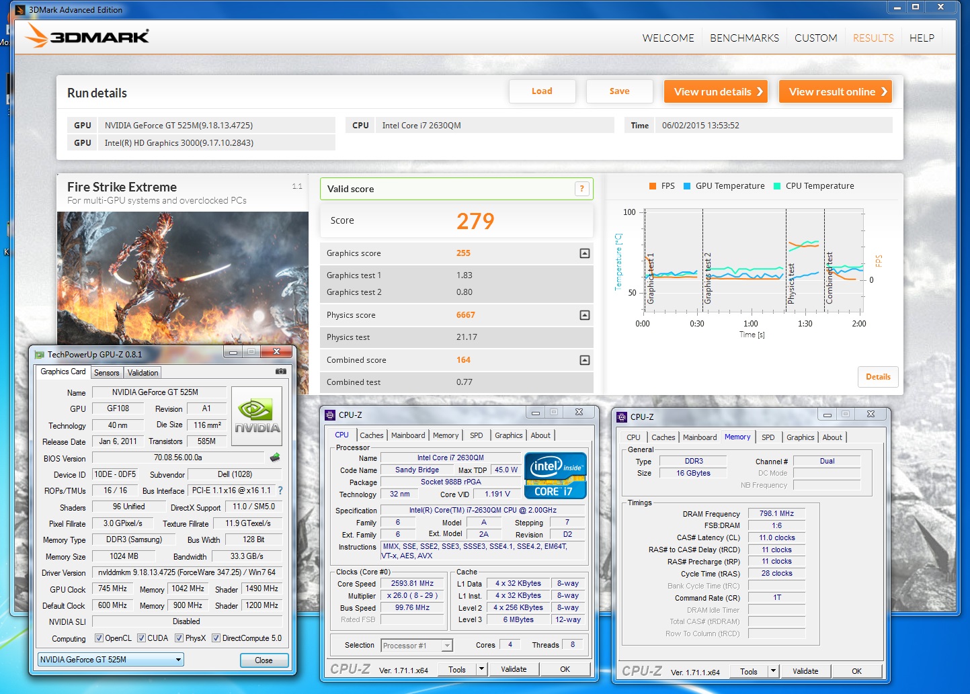Viewport: 970px width, 694px height.
Task: Open the CUSTOM tab
Action: click(815, 38)
